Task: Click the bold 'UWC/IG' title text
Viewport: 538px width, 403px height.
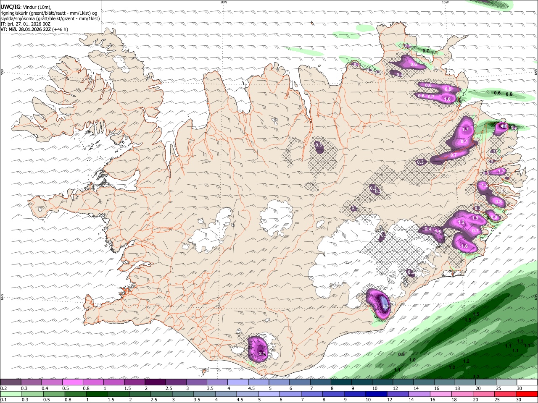Action: point(10,7)
